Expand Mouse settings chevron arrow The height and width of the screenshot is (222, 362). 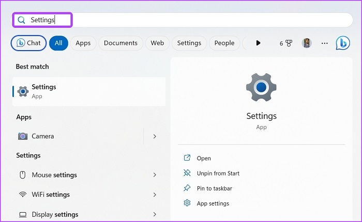tap(155, 175)
